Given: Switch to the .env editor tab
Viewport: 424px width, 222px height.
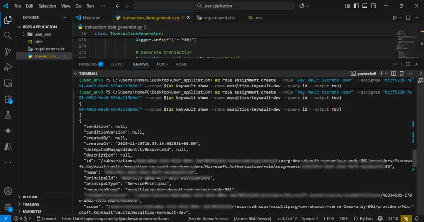Looking at the screenshot, I should [x=255, y=17].
